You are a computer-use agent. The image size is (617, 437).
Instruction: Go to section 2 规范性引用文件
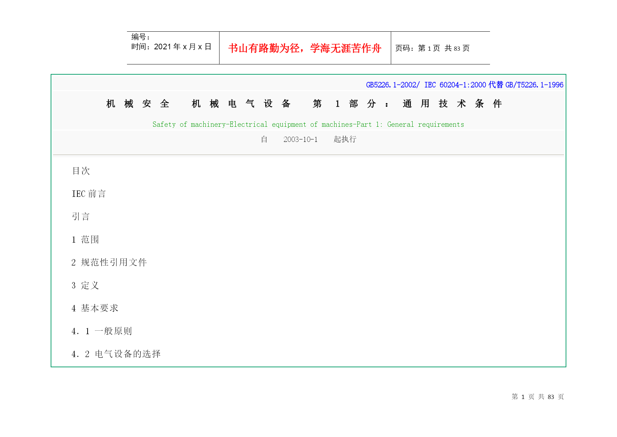click(109, 262)
